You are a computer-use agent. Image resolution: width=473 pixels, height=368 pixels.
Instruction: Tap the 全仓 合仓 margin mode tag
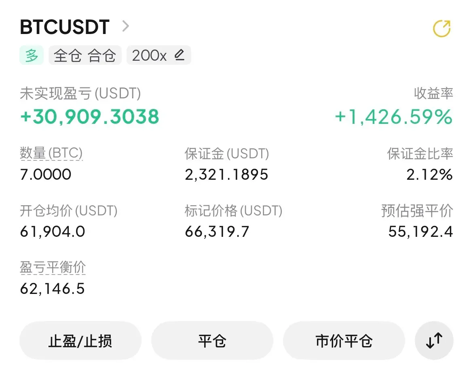(x=85, y=55)
